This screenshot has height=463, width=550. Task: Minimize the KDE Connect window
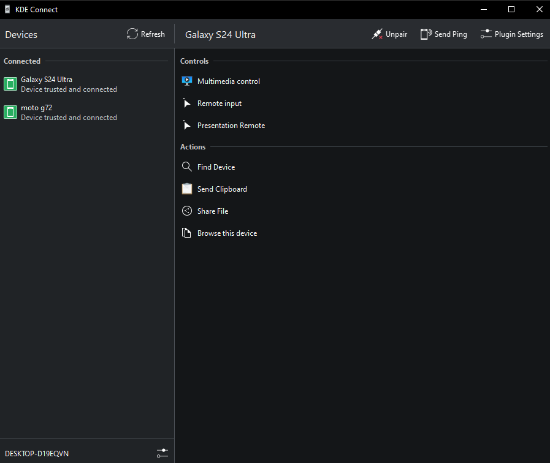coord(484,9)
